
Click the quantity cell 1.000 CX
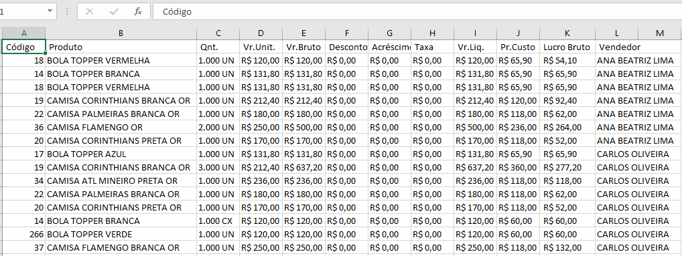pos(218,221)
